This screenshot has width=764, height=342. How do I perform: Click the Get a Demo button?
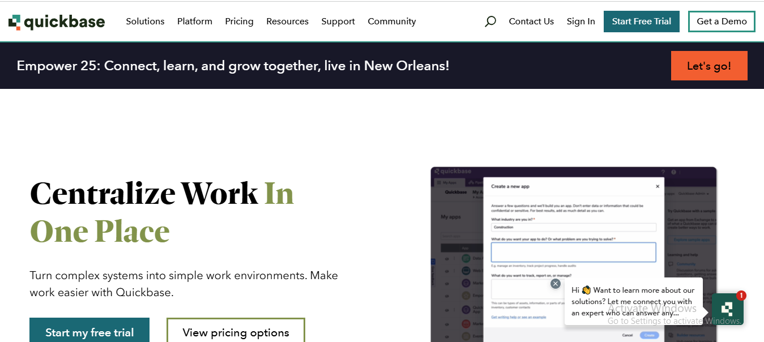tap(722, 22)
